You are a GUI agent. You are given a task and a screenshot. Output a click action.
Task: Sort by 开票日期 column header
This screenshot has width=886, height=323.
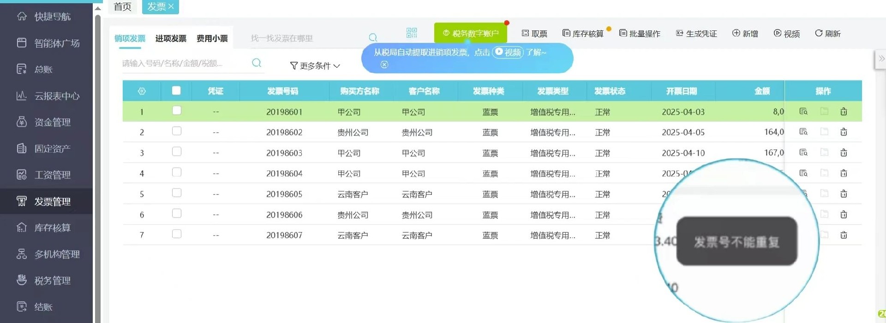[682, 91]
